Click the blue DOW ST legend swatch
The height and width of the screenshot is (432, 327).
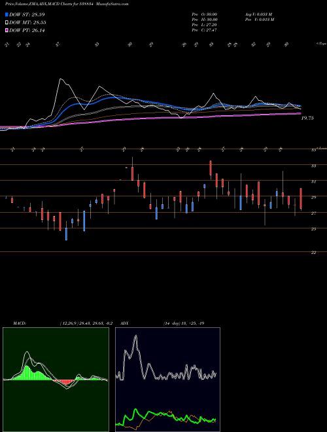tap(7, 14)
